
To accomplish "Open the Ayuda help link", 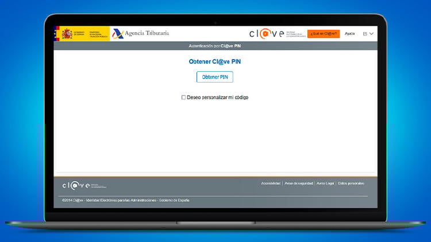I will click(x=349, y=34).
